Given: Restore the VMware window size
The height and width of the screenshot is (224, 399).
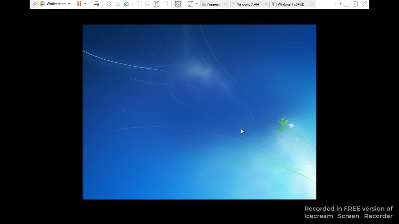Looking at the screenshot, I should (x=355, y=4).
